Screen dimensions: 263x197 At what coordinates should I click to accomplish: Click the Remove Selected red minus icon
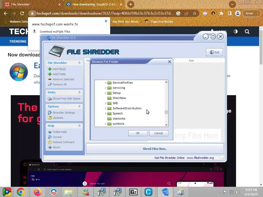pyautogui.click(x=50, y=79)
